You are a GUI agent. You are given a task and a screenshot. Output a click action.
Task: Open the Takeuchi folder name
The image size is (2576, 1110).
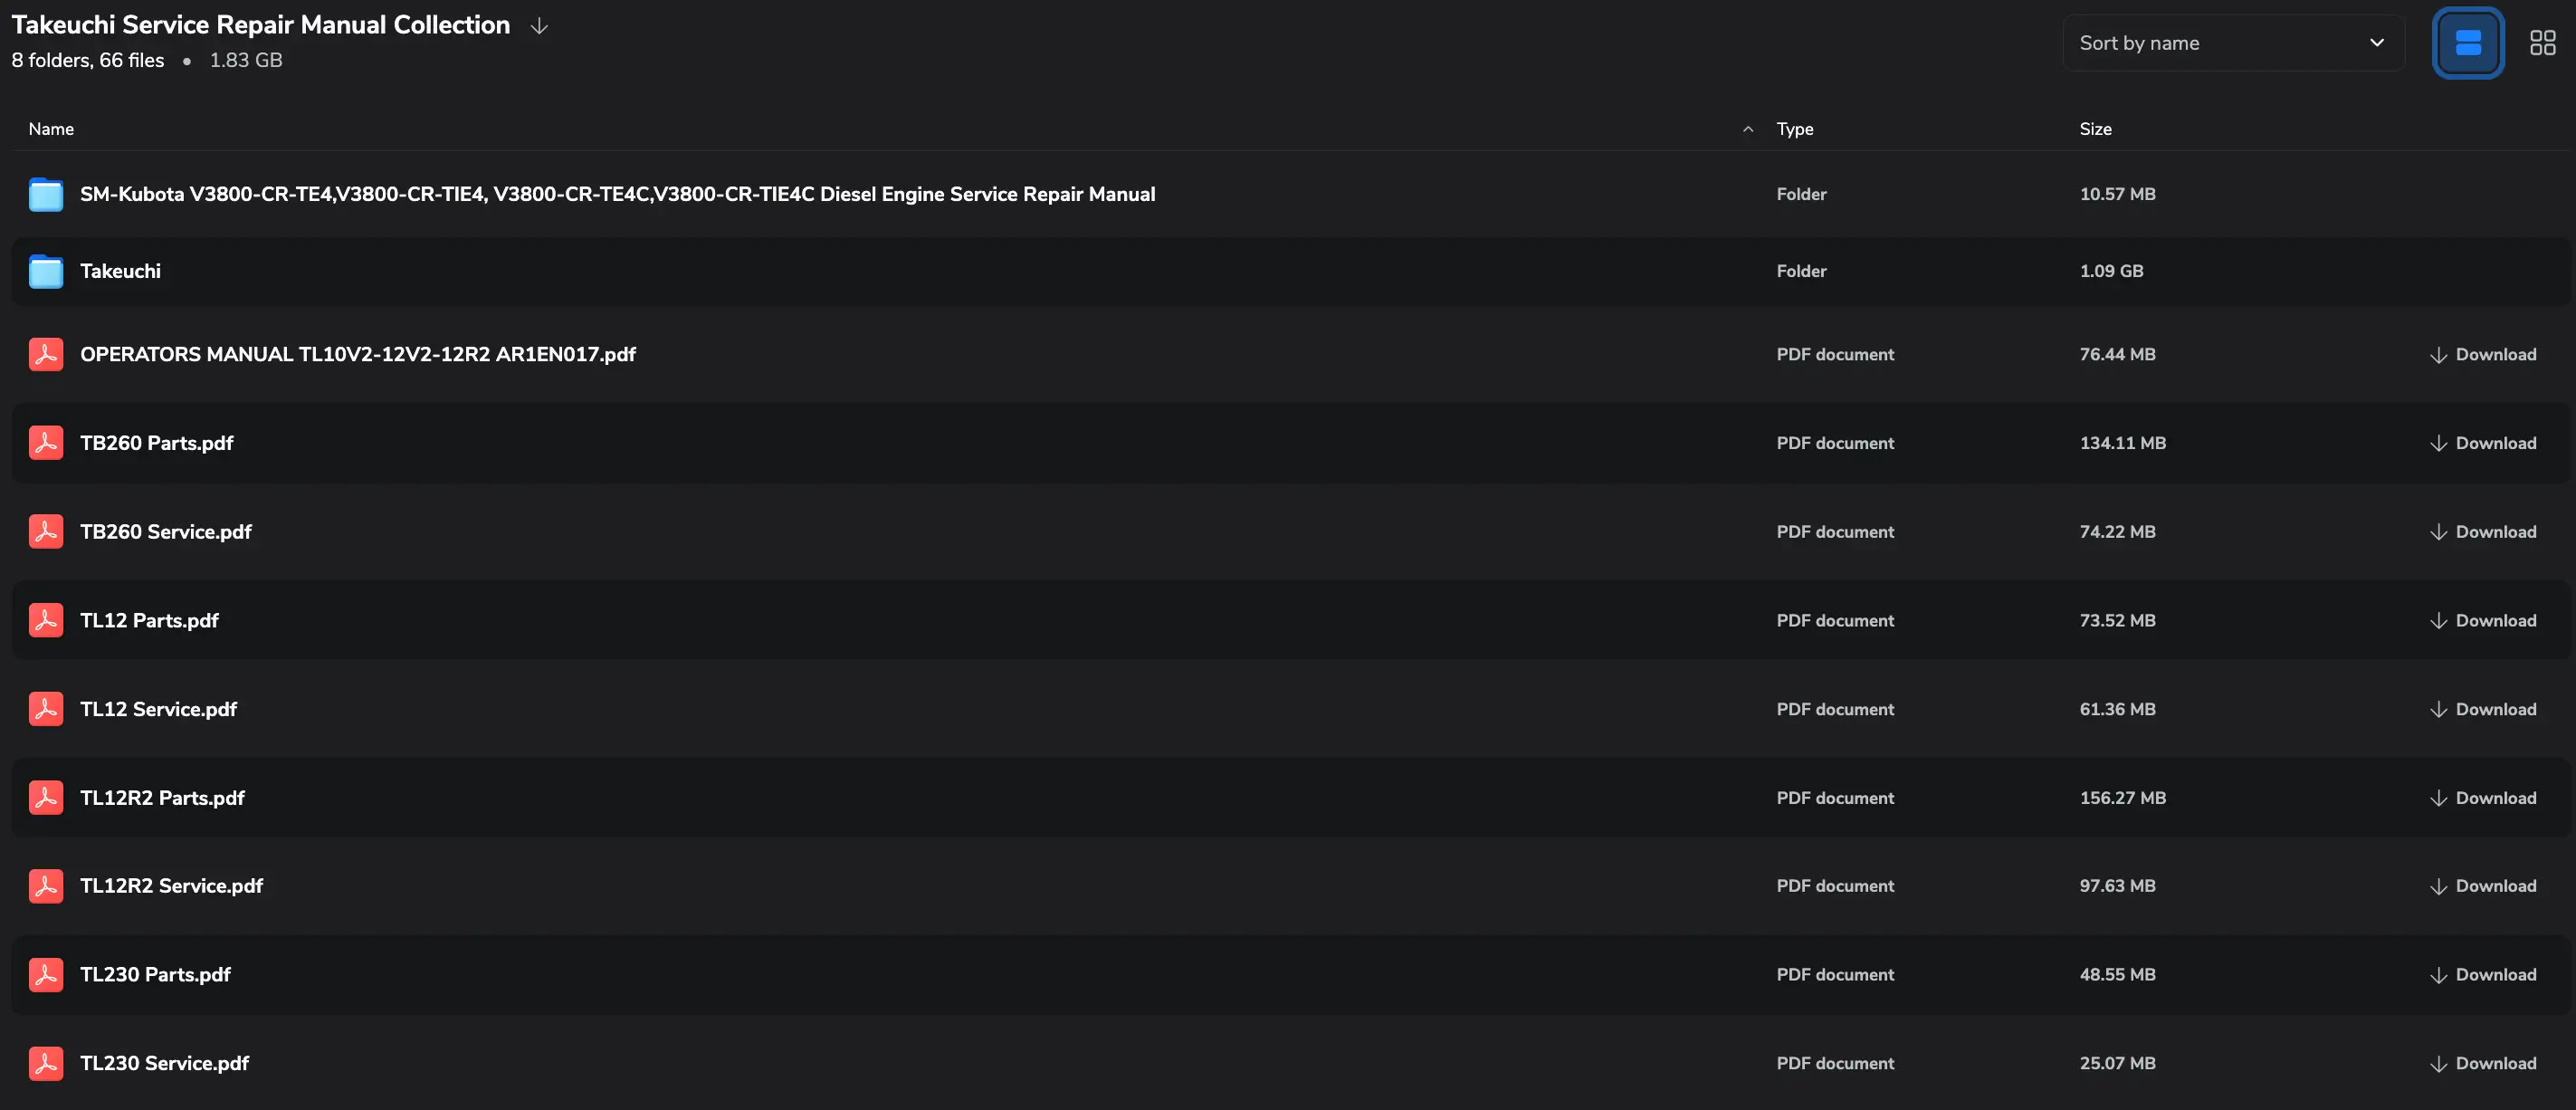[120, 271]
